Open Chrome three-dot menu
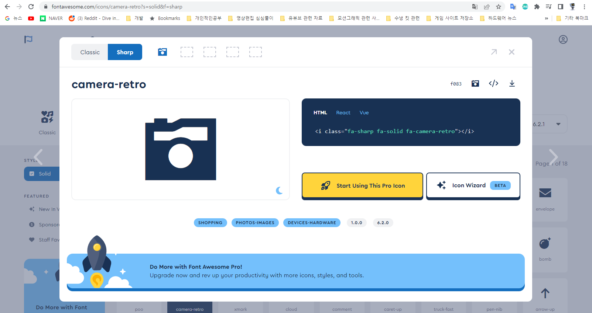592x313 pixels. point(584,7)
